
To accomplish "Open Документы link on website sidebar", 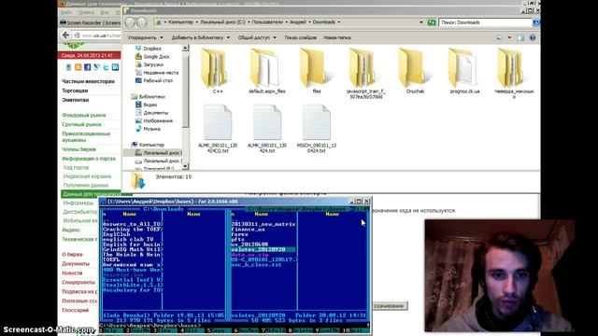I will [x=76, y=263].
